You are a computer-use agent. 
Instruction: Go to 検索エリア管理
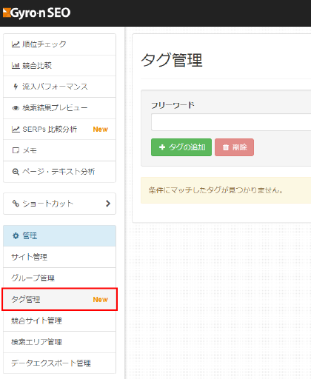59,342
